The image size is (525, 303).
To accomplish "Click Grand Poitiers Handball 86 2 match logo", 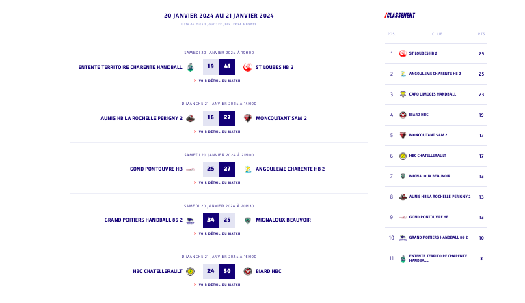I will [190, 220].
